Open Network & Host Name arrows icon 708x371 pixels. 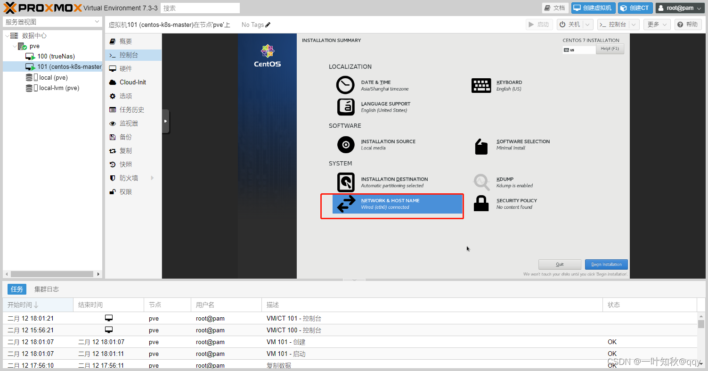pos(346,204)
